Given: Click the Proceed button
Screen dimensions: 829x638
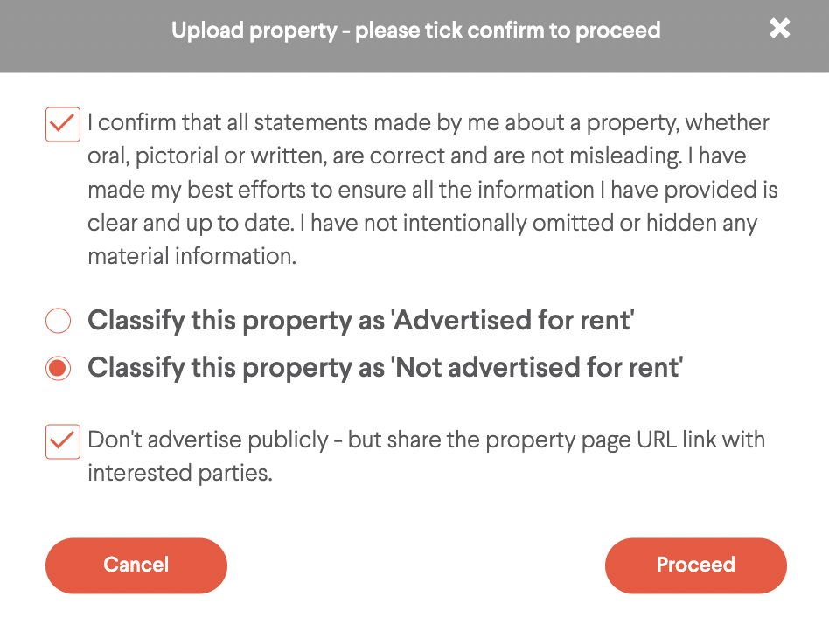Looking at the screenshot, I should click(x=696, y=565).
